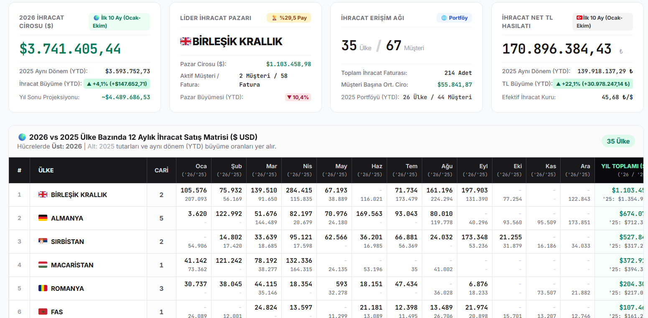Click the $3.741.405,44 export revenue figure
648x318 pixels.
[x=70, y=49]
